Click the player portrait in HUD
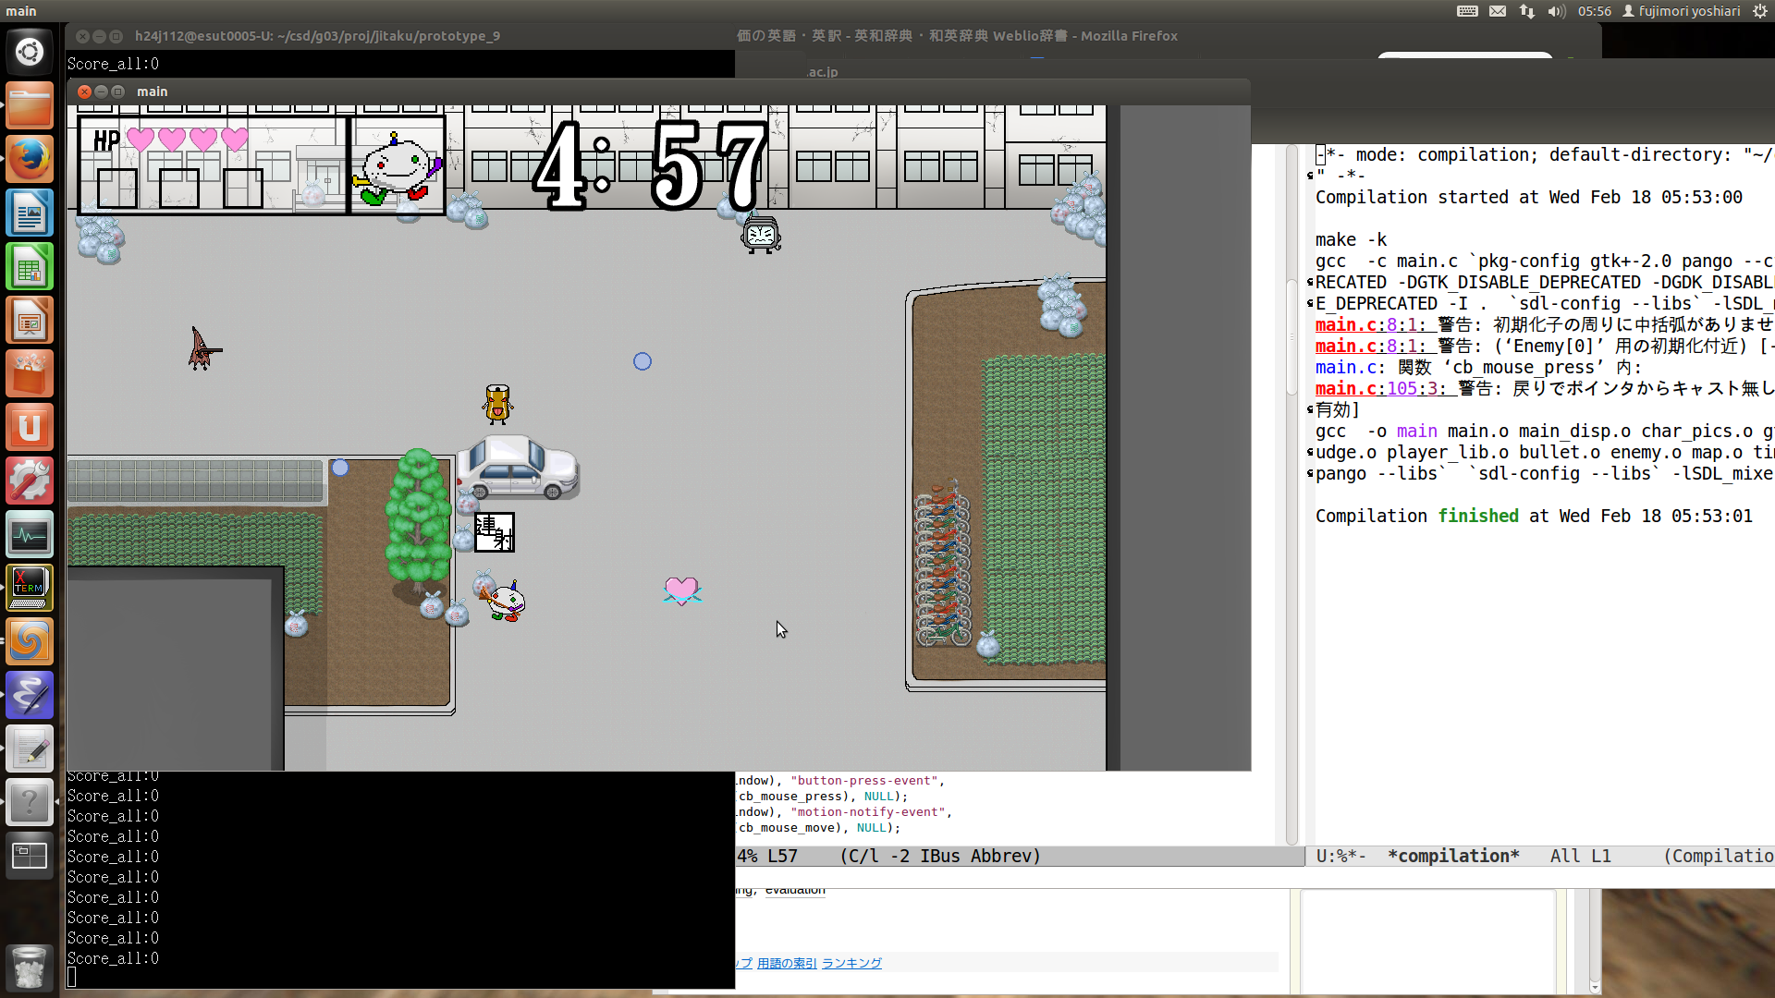 coord(398,168)
